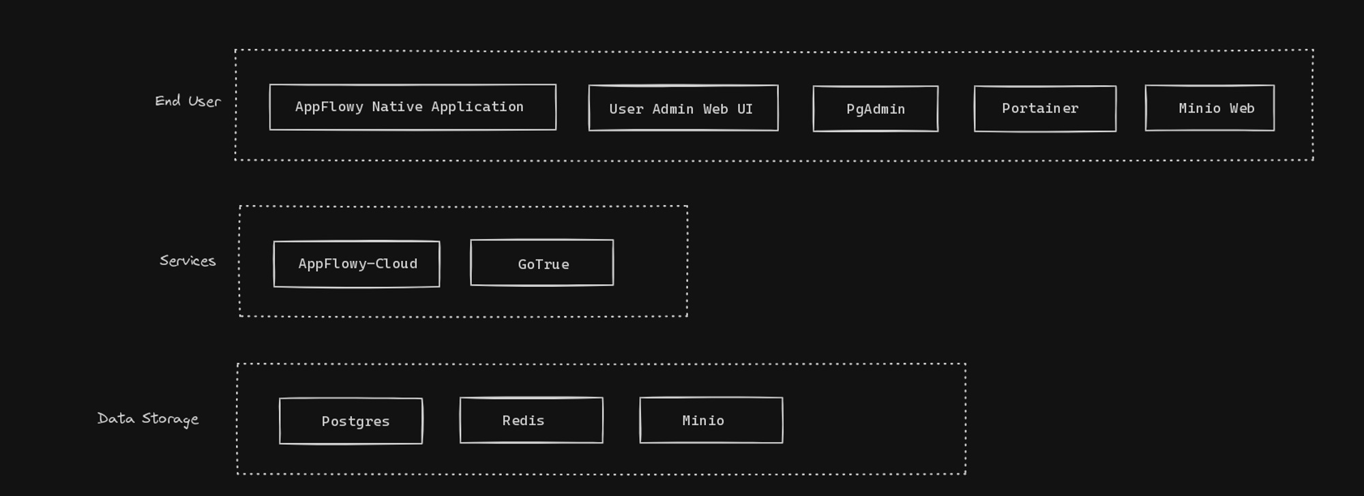Click the Data Storage row label

point(148,419)
